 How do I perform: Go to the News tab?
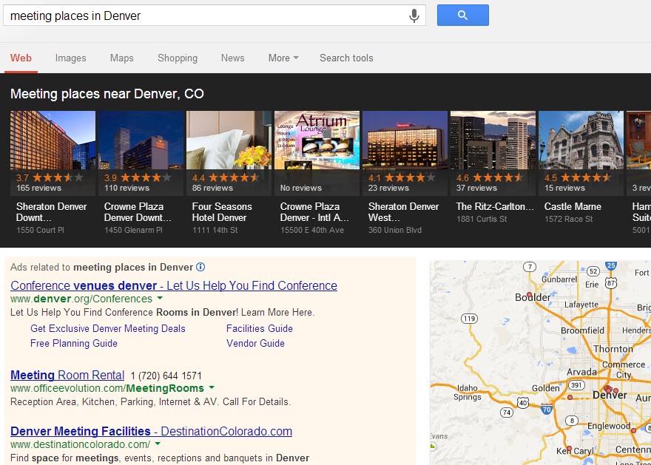[x=232, y=58]
